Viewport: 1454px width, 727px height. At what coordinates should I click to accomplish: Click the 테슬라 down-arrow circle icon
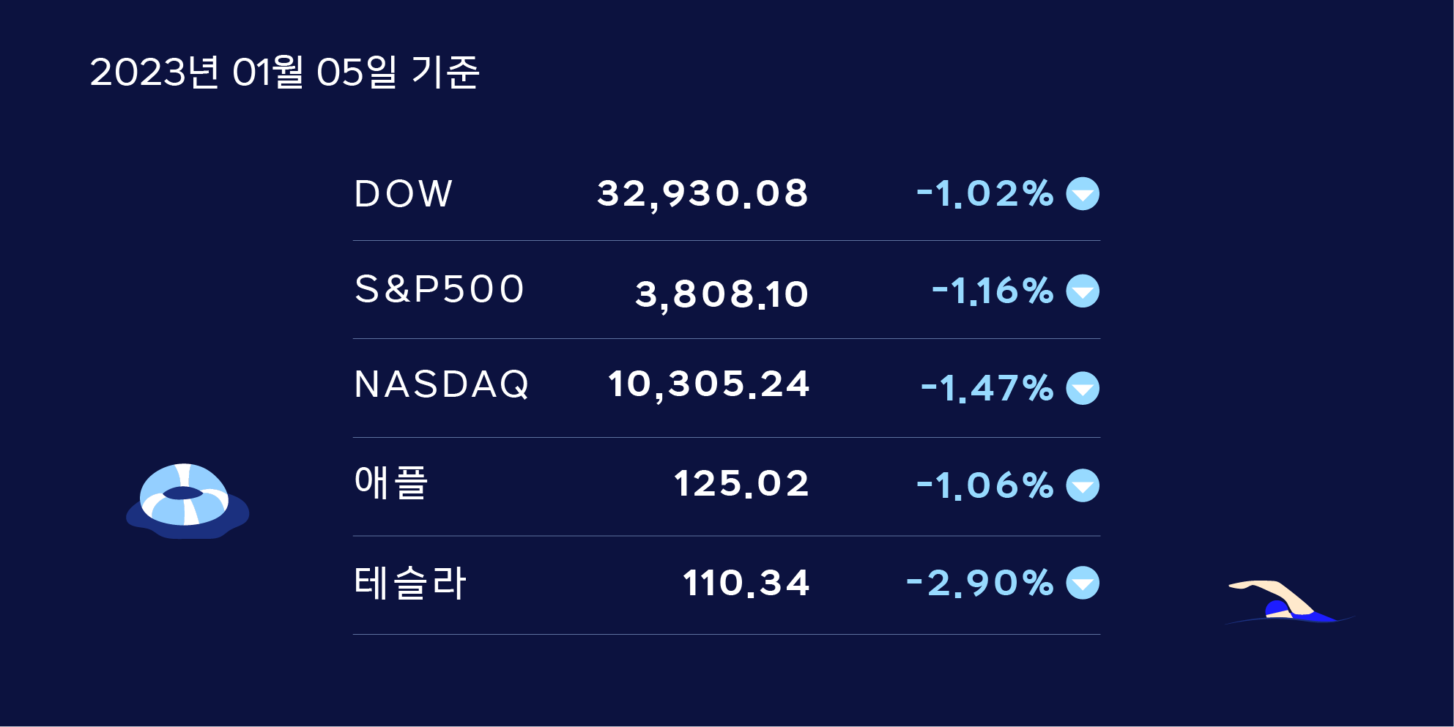(x=1083, y=583)
